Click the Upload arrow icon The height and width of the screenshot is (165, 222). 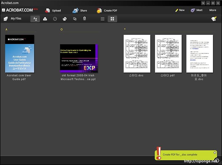[47, 11]
